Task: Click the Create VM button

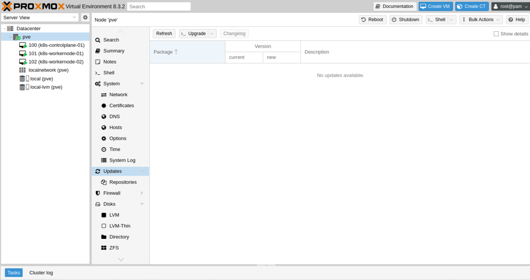Action: (436, 7)
